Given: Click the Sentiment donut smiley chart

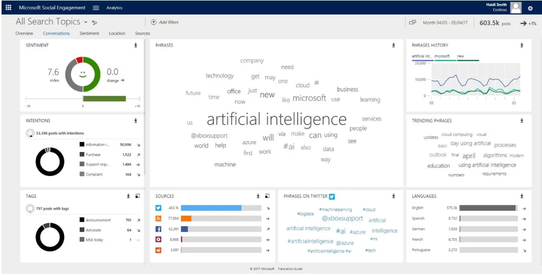Looking at the screenshot, I should click(83, 74).
